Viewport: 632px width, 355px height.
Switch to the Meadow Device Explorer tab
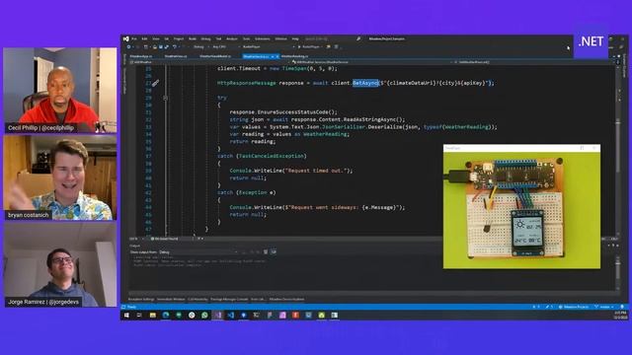287,300
